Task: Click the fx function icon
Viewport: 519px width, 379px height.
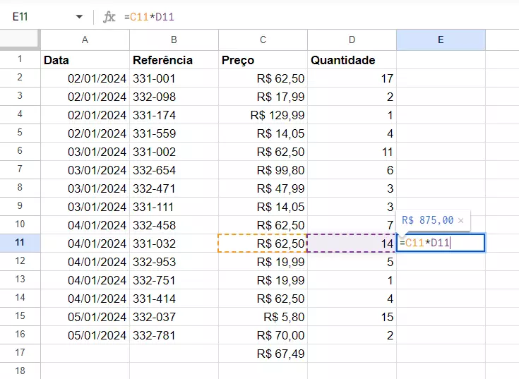Action: (x=109, y=17)
